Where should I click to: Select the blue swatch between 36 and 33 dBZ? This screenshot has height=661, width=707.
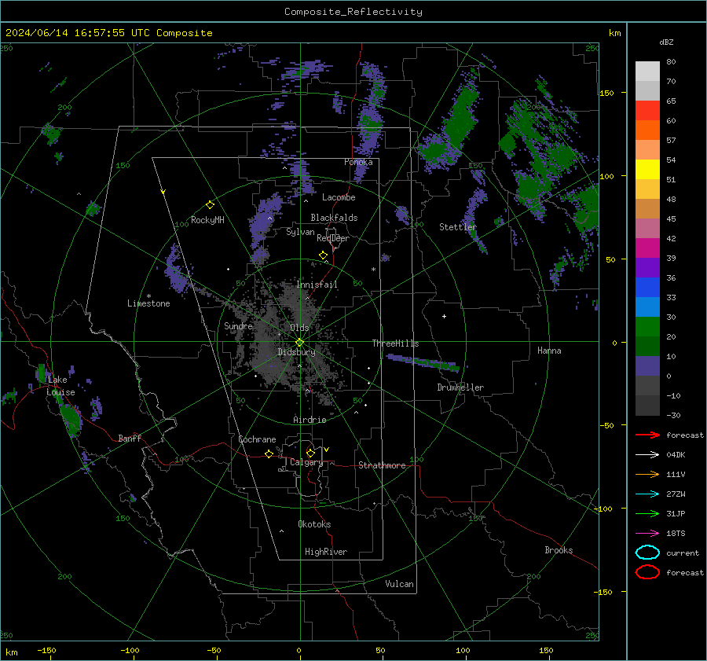click(x=647, y=288)
